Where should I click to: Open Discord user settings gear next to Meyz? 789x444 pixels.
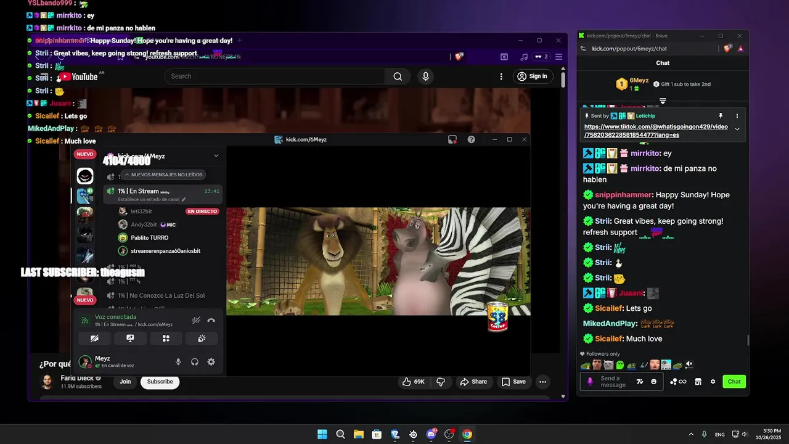(211, 362)
